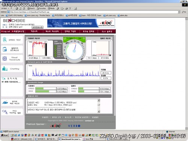Viewport: 188px width, 141px height.
Task: Click the Media toolbar button
Action: [x=51, y=8]
